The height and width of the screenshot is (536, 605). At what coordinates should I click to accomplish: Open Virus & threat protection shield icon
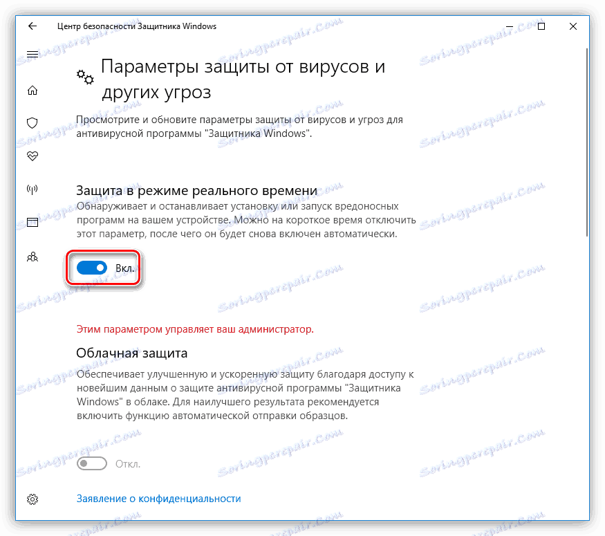(32, 122)
